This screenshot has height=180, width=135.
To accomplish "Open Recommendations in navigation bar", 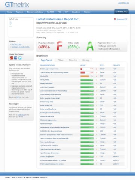I will coord(35,12).
